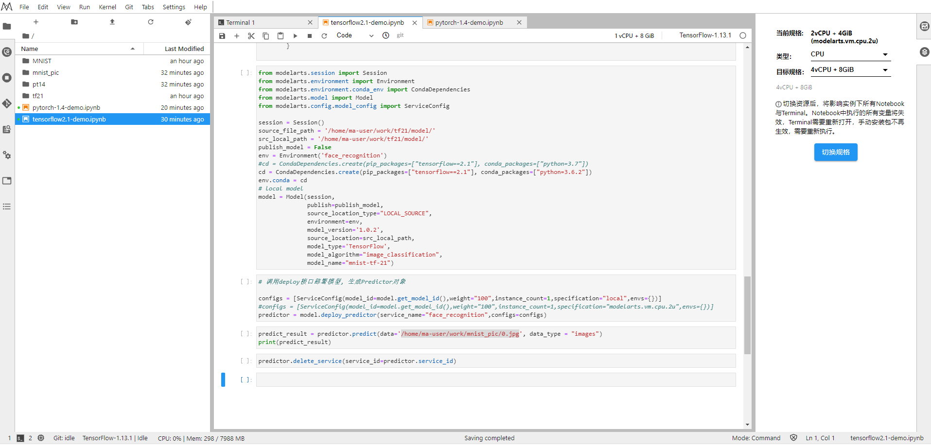Interrupt the kernel with the stop icon

(x=310, y=35)
